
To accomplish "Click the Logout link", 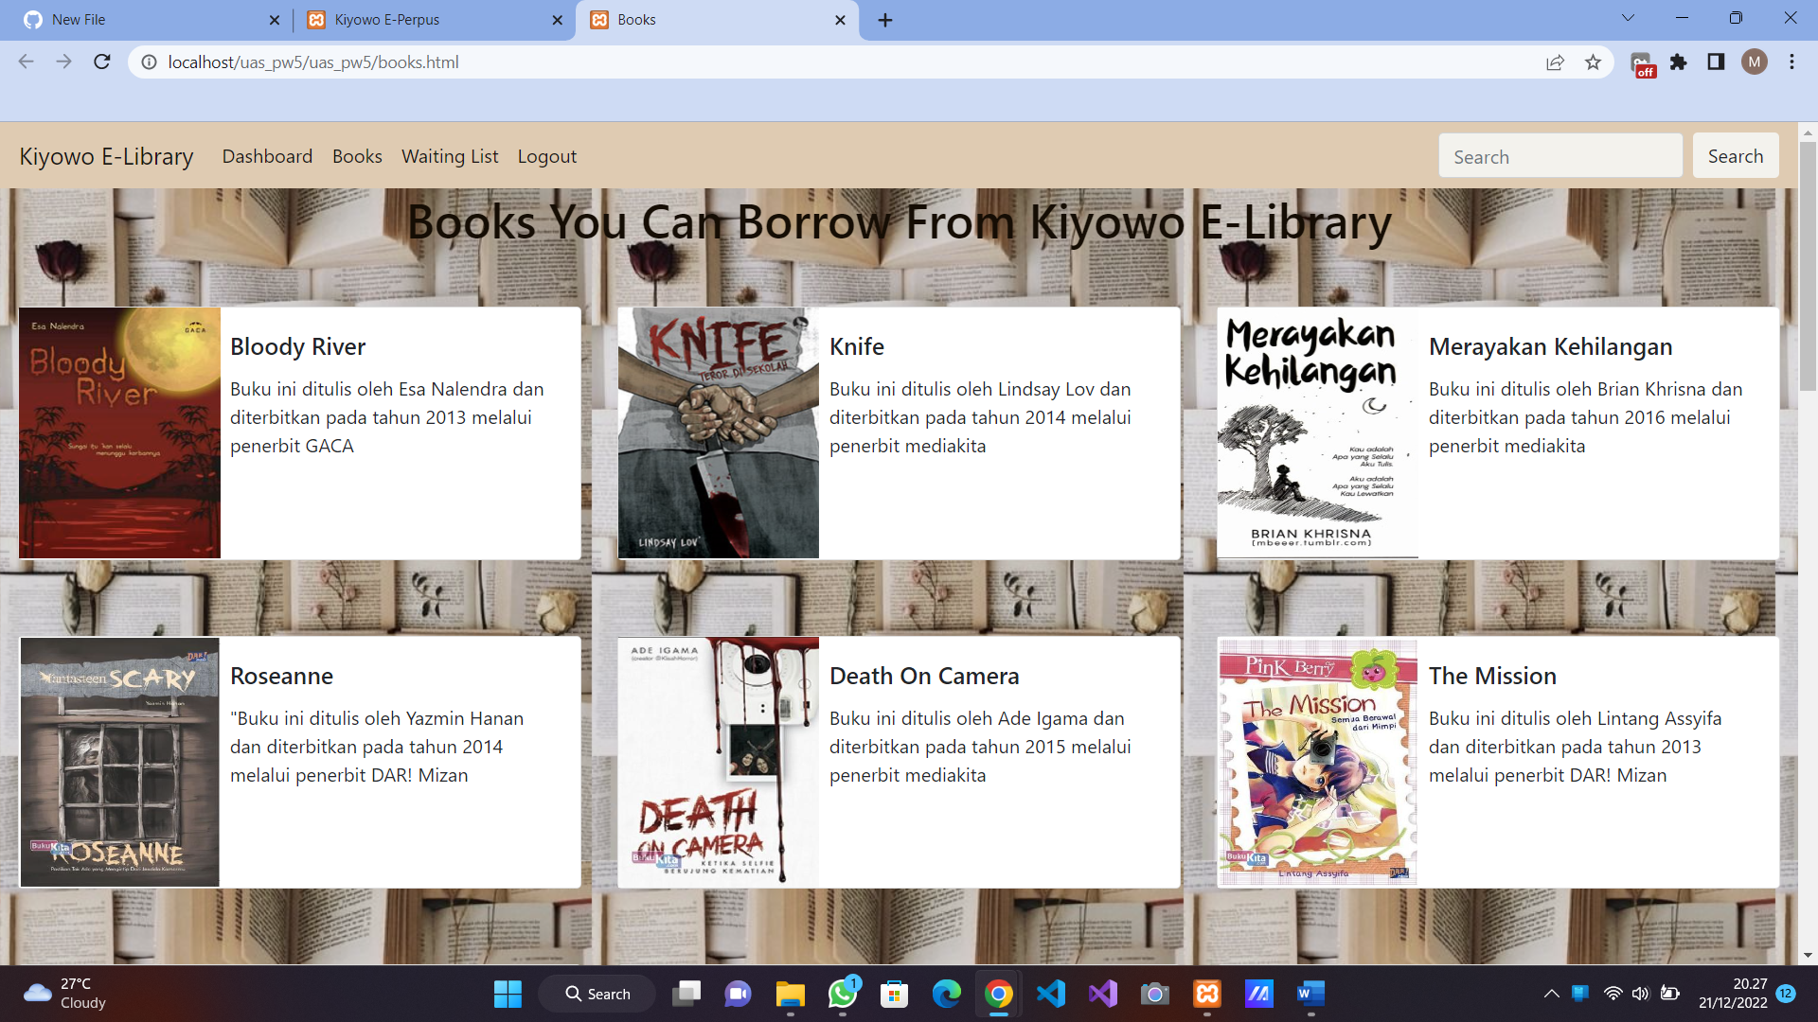I will coord(546,156).
